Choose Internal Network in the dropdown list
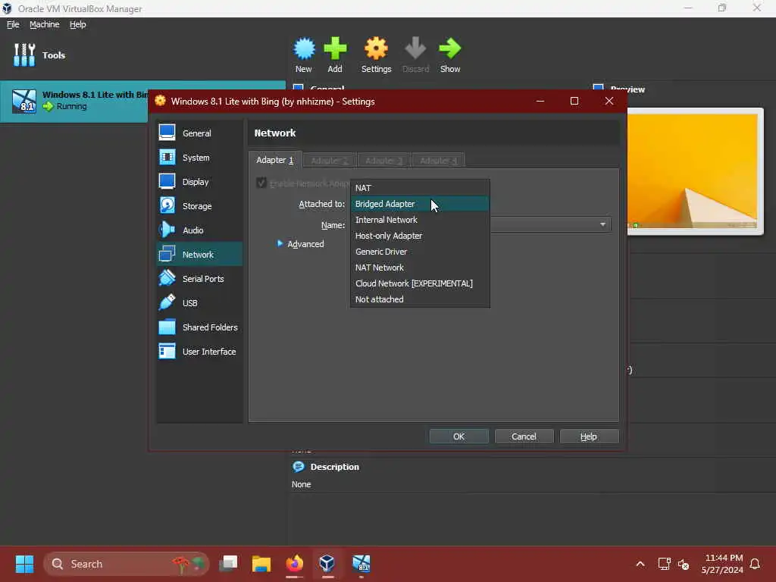This screenshot has height=582, width=776. click(420, 220)
